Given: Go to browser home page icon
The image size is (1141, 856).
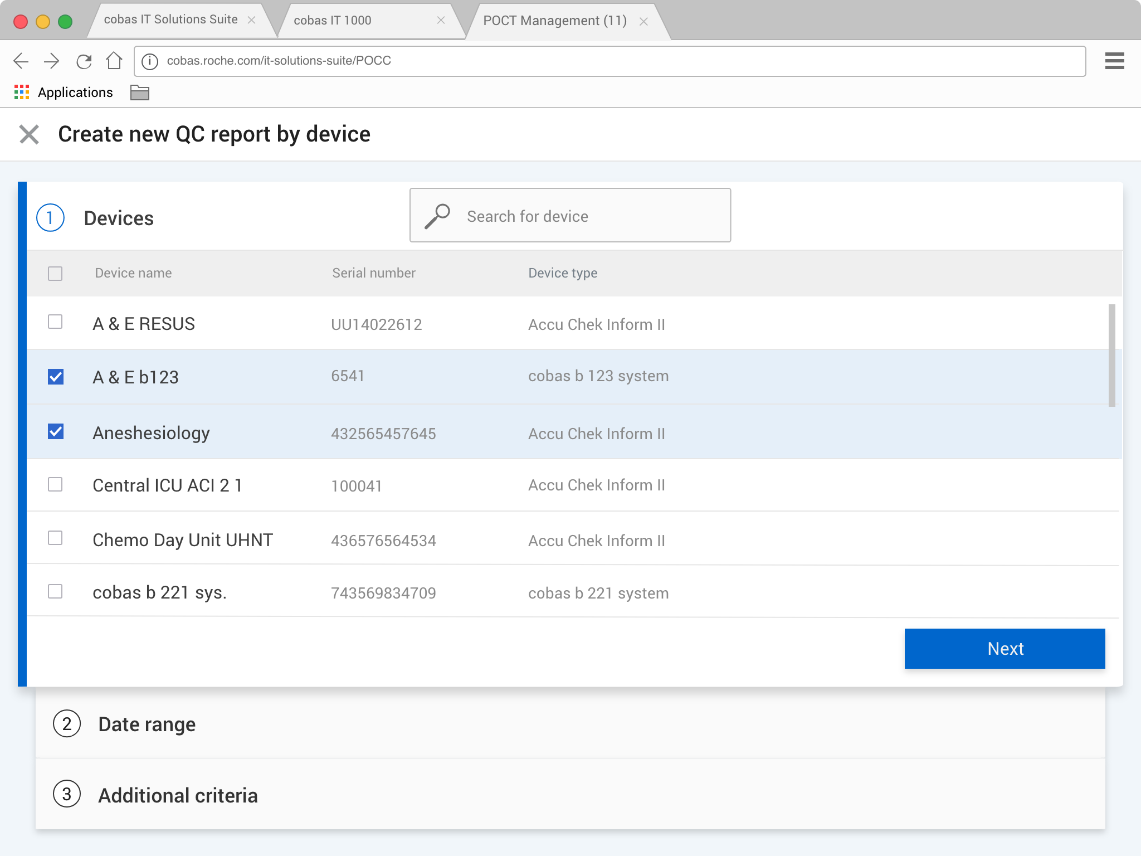Looking at the screenshot, I should [x=114, y=60].
